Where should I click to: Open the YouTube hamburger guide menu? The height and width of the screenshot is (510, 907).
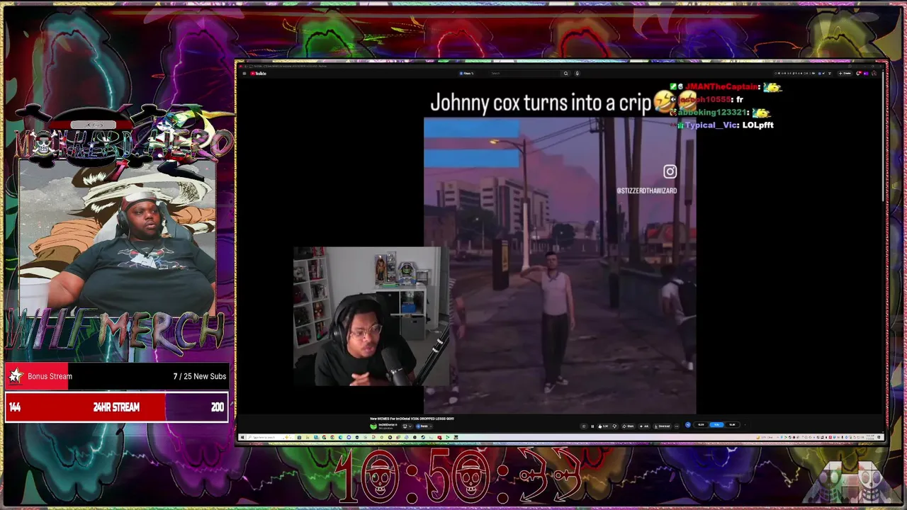[x=244, y=73]
